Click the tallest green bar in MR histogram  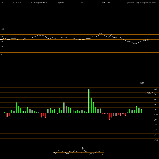89,101
